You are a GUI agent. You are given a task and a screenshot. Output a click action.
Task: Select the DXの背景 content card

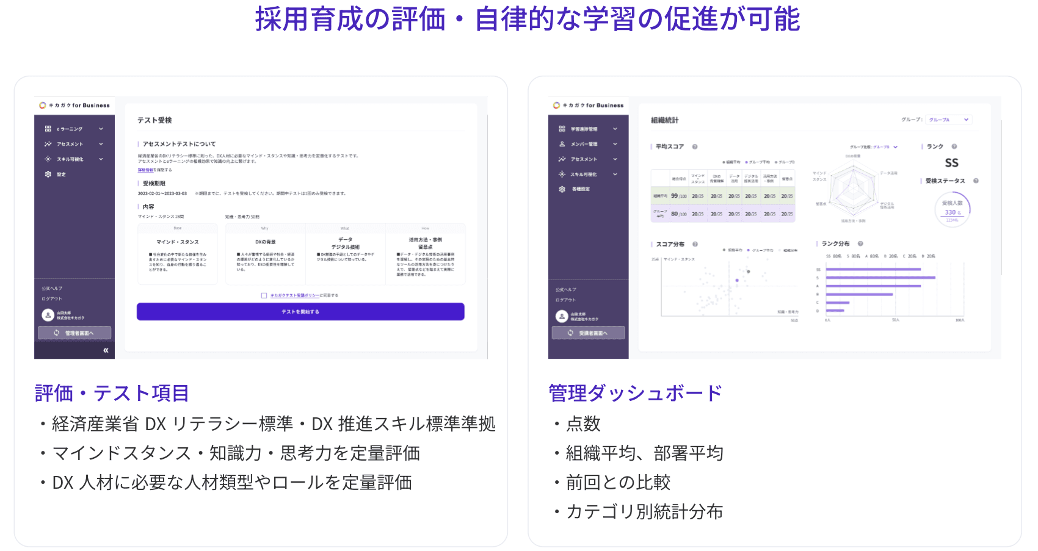[x=265, y=255]
